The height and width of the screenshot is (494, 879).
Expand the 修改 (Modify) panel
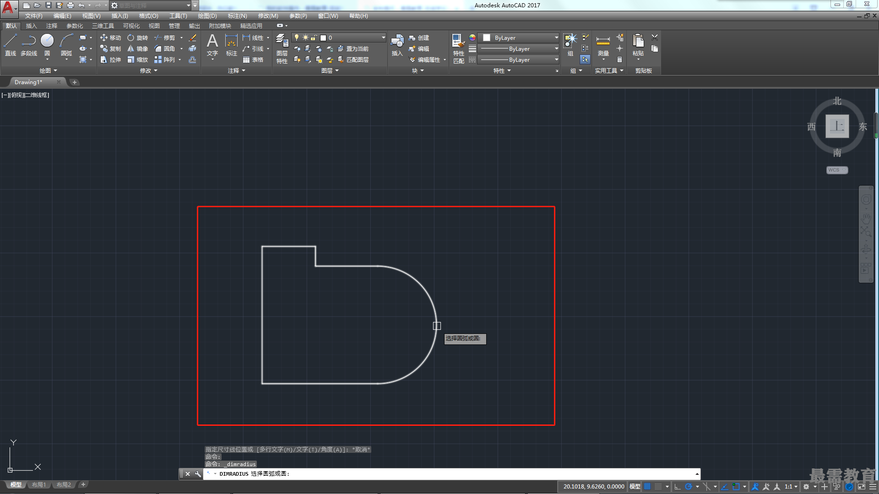click(x=148, y=70)
